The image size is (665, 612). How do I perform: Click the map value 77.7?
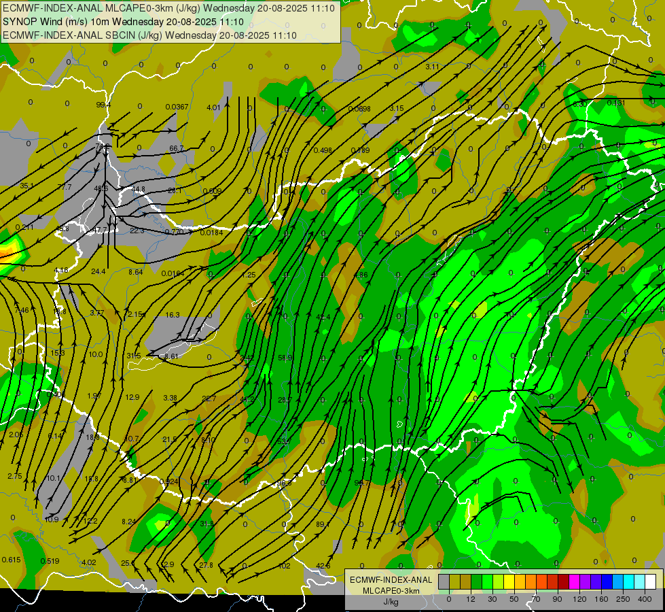(65, 187)
